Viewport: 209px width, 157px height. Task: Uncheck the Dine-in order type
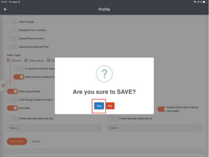(x=9, y=60)
